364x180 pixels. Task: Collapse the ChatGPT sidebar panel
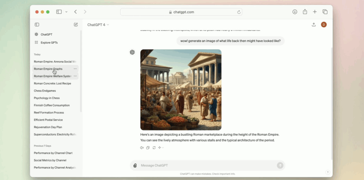(37, 24)
